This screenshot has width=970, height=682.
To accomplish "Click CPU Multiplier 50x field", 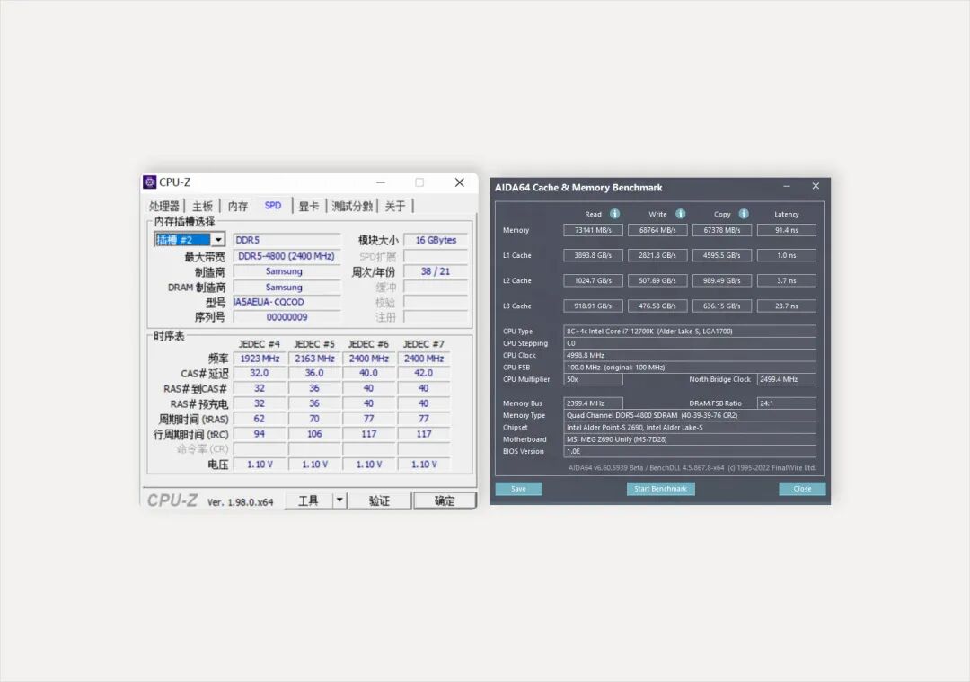I will [593, 379].
